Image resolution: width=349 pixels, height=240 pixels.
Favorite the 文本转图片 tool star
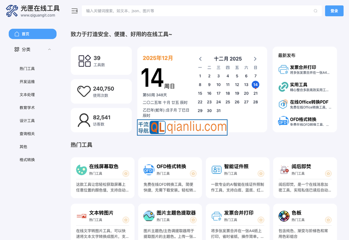pos(126,220)
